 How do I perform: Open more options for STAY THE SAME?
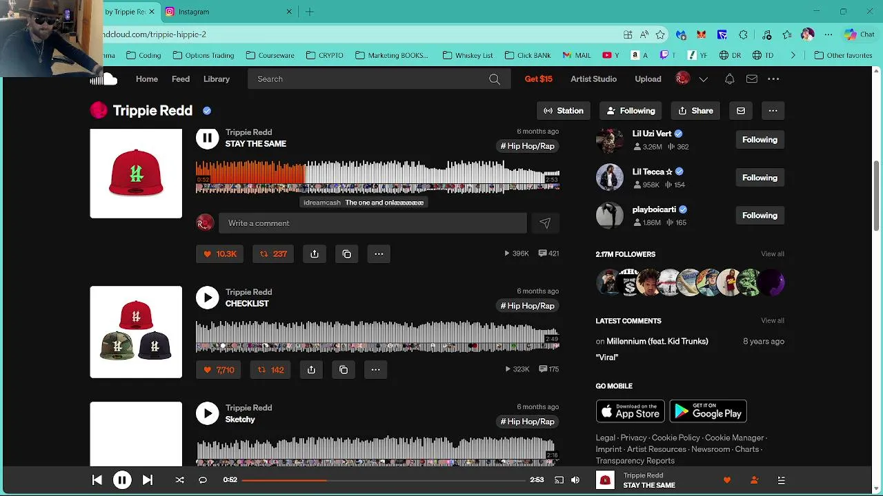click(x=379, y=254)
